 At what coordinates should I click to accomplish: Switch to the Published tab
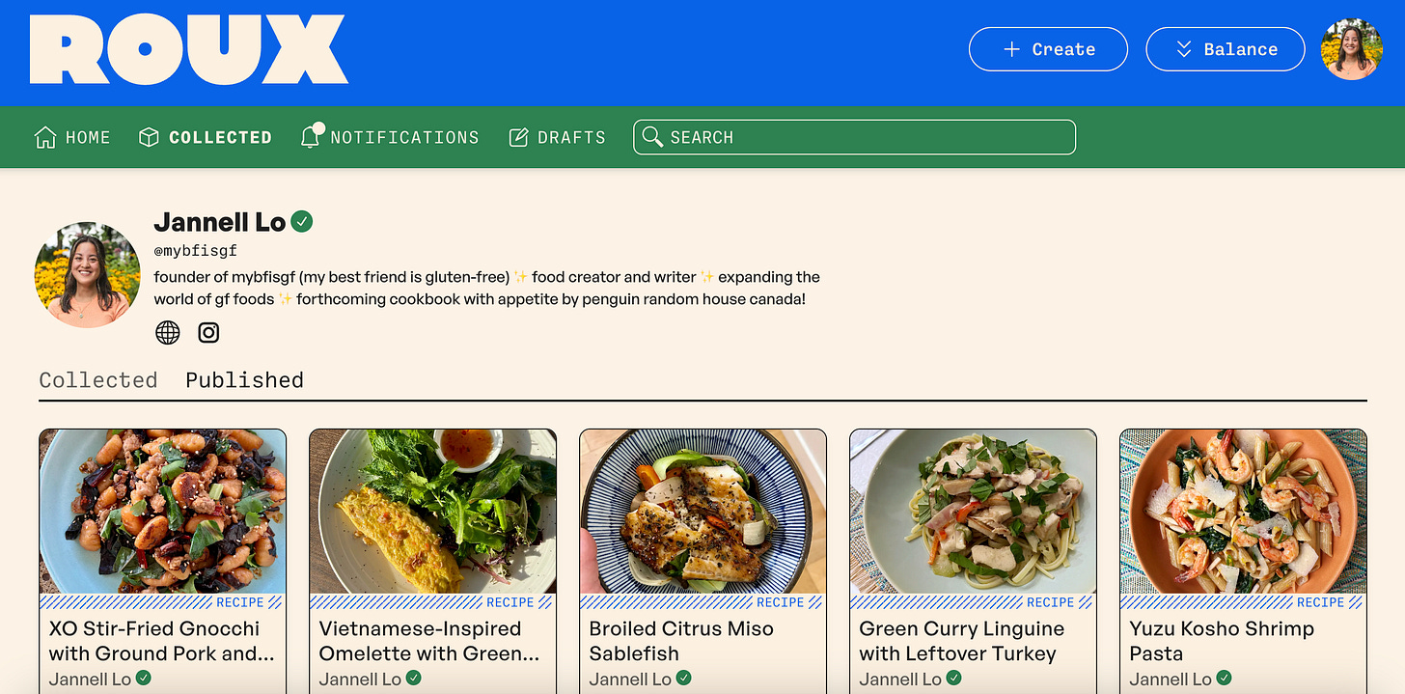point(245,380)
